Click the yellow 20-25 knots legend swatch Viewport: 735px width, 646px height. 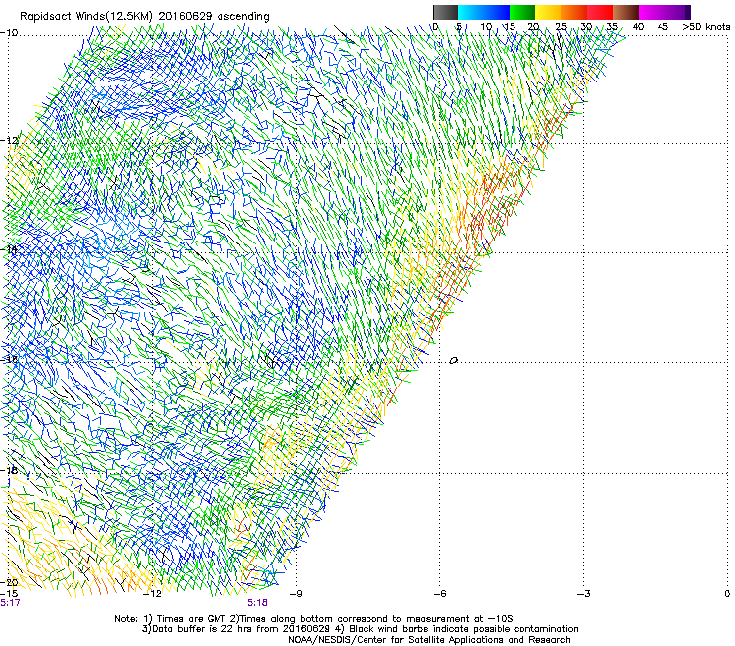coord(548,12)
